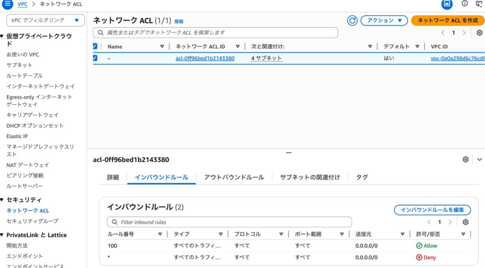Open the VPC でフィルタリング dropdown
This screenshot has width=485, height=268.
point(45,20)
